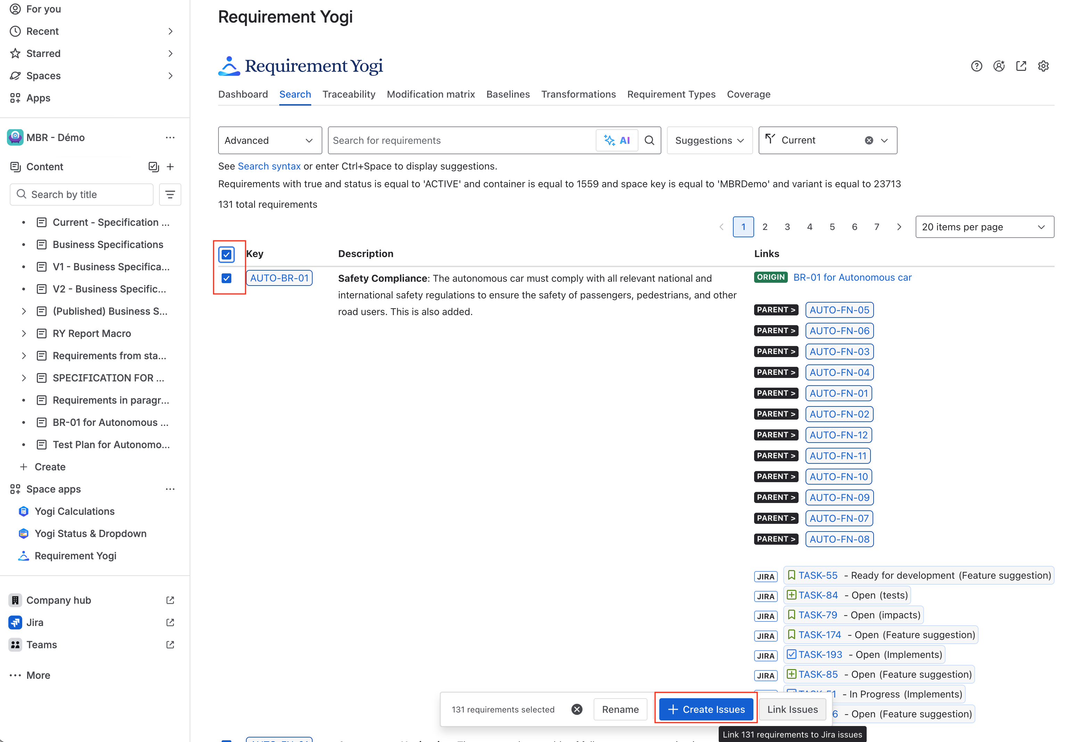Open linked requirement AUTO-FN-12
The width and height of the screenshot is (1065, 742).
click(839, 435)
